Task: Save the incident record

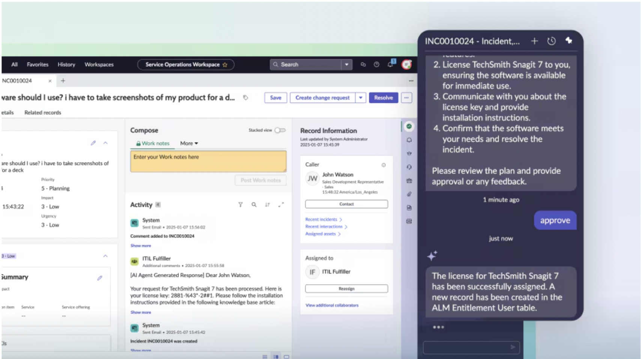Action: 275,98
